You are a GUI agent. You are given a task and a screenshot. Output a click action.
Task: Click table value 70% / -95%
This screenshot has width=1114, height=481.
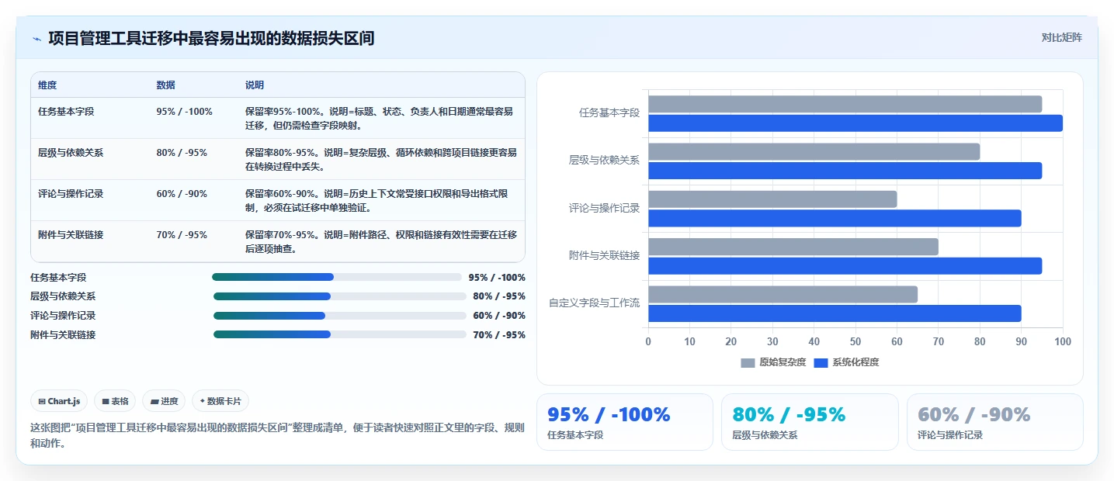click(182, 234)
